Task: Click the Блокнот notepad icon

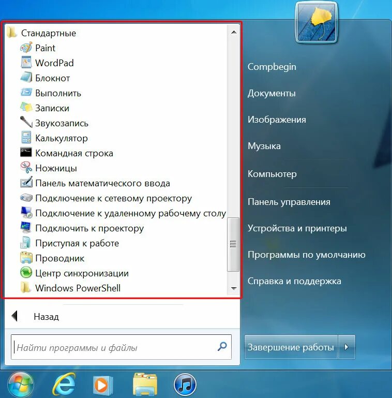Action: coord(26,78)
